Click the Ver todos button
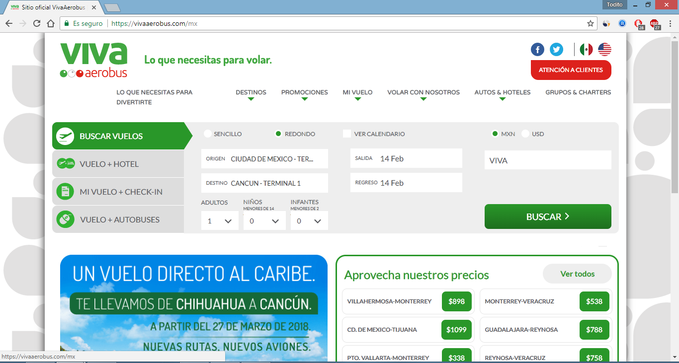Image resolution: width=679 pixels, height=363 pixels. tap(578, 274)
